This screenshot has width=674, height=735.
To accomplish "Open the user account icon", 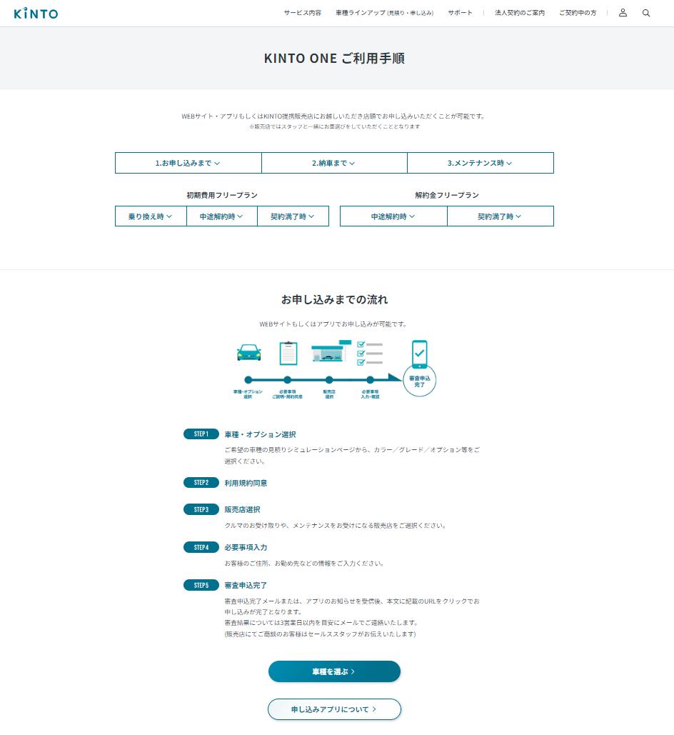I will click(x=623, y=13).
